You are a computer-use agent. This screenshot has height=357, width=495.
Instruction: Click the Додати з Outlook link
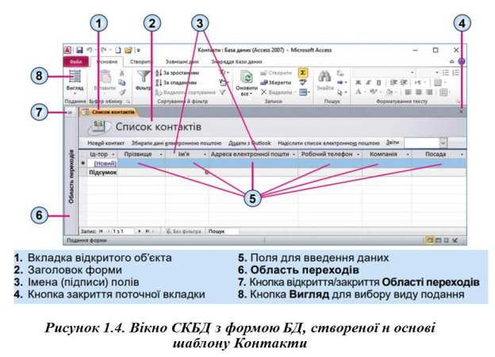[251, 142]
